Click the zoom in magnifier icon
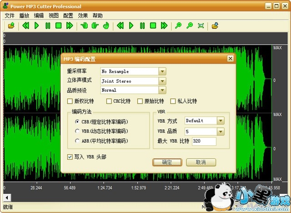The height and width of the screenshot is (213, 291). [x=178, y=25]
